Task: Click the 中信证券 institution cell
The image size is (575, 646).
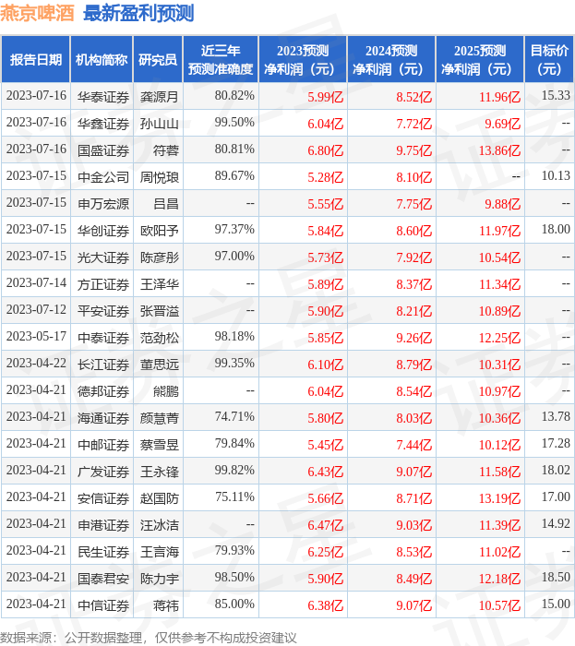Action: (x=103, y=605)
